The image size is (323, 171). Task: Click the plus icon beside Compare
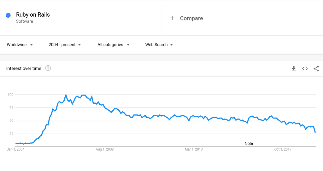(x=172, y=18)
